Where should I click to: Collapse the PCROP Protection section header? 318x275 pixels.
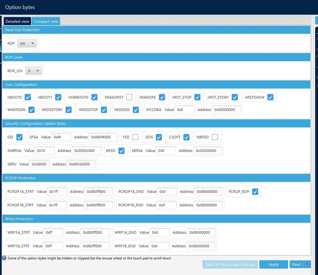(156, 178)
